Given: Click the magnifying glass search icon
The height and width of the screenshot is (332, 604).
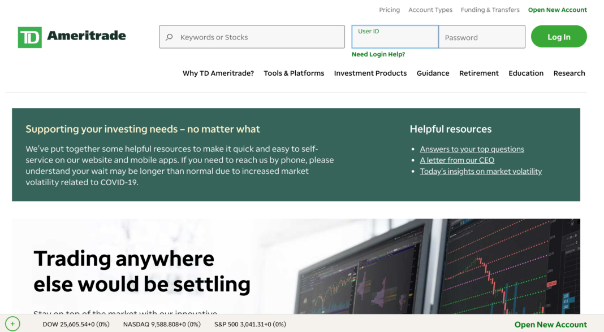Looking at the screenshot, I should 169,36.
